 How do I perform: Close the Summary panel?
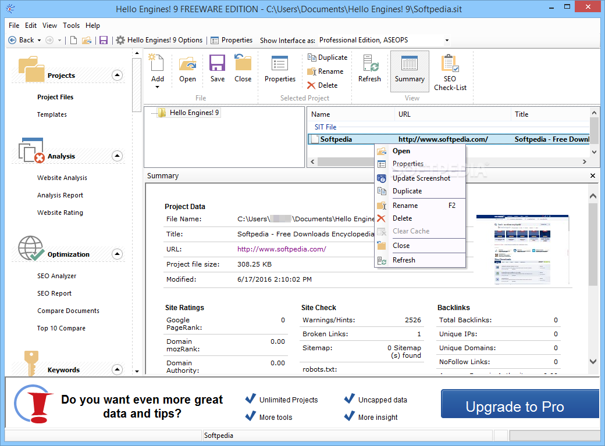coord(593,176)
